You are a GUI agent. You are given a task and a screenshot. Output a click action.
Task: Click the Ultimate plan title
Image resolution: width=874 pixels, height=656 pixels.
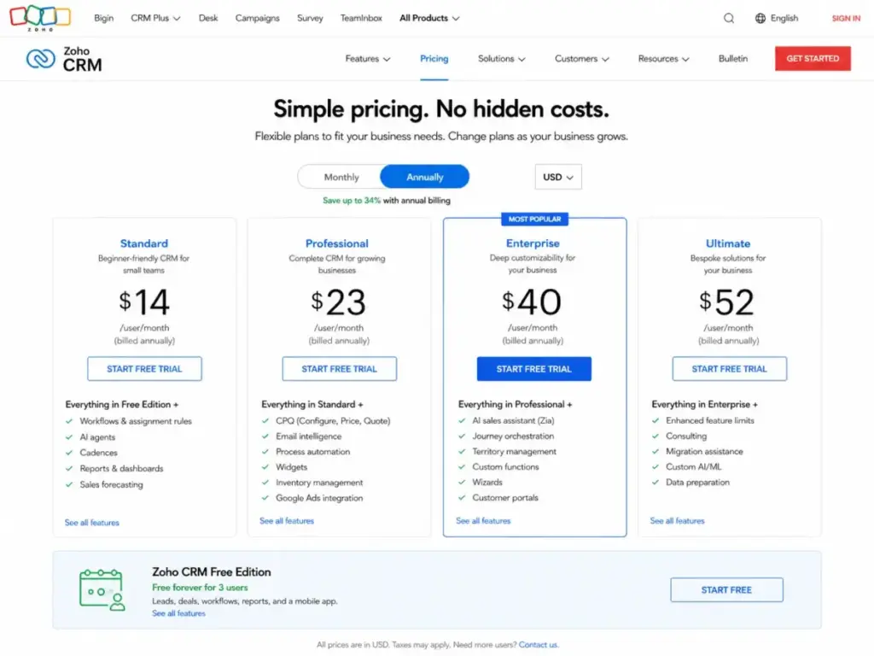tap(727, 243)
